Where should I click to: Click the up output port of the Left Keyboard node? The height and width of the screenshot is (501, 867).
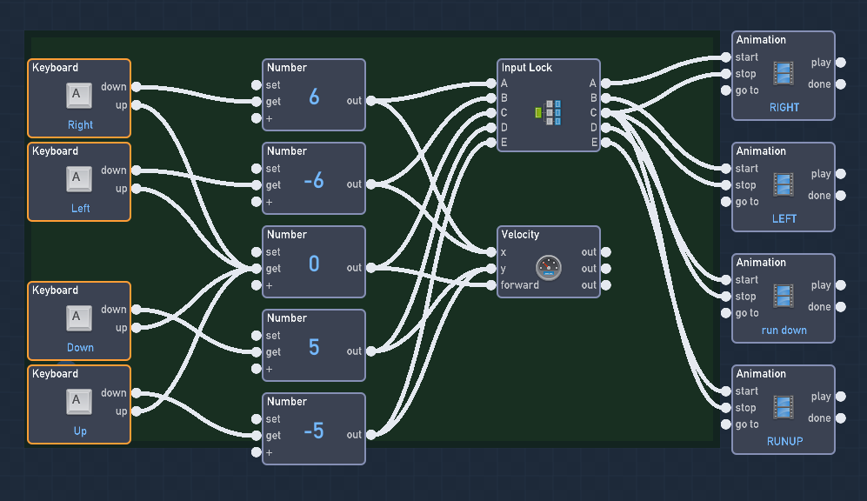click(x=136, y=189)
